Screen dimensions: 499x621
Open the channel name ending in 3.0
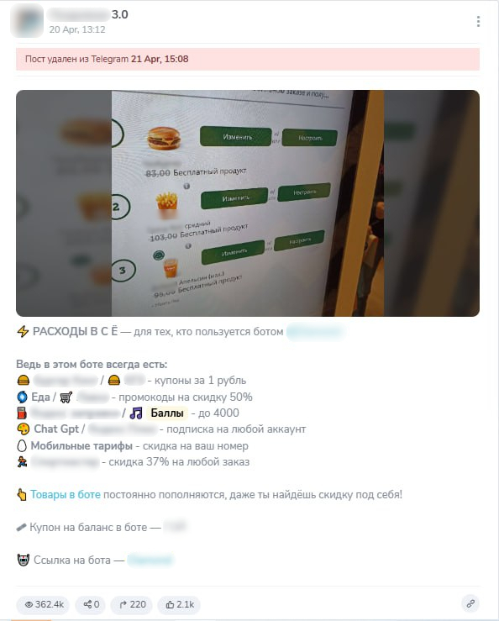tap(87, 14)
